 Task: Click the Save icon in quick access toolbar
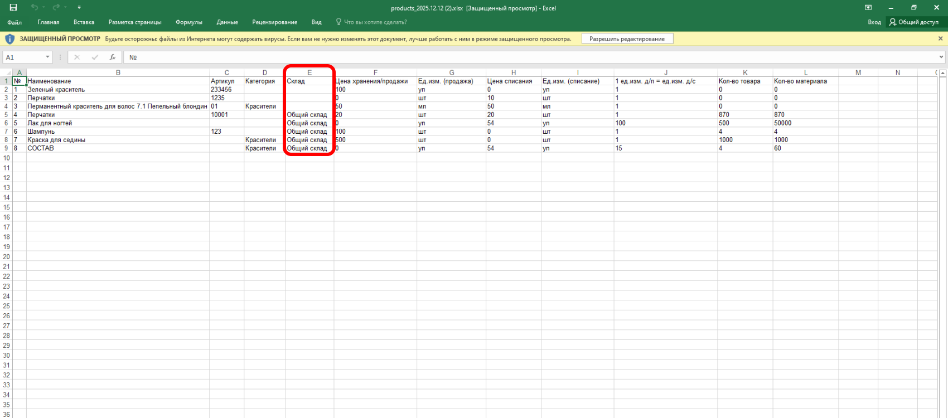click(x=13, y=8)
